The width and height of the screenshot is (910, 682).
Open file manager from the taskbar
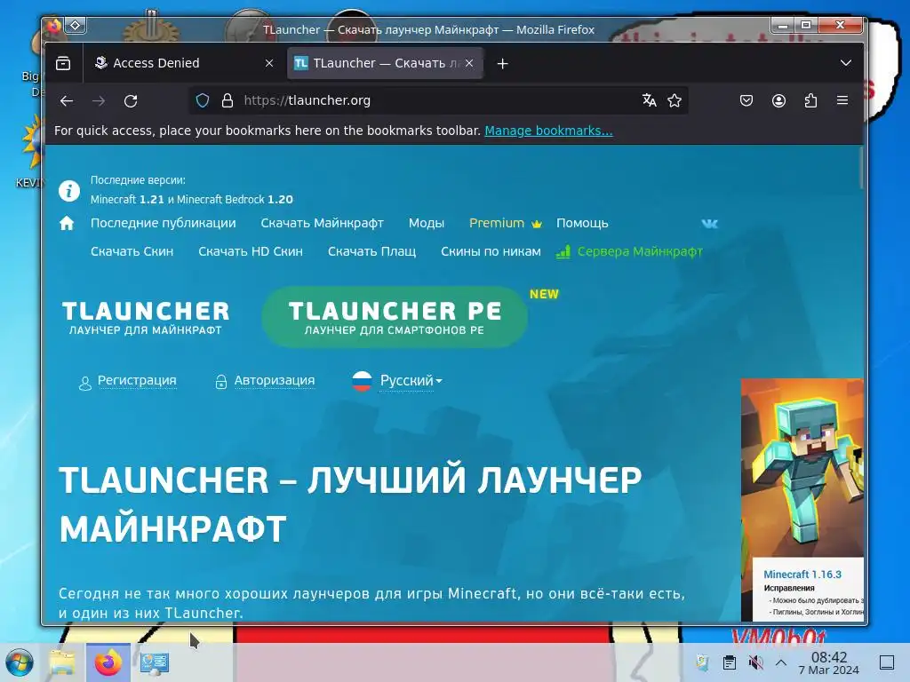coord(62,662)
